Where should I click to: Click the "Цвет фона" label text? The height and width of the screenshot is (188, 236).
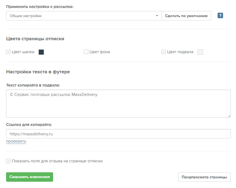click(x=100, y=52)
